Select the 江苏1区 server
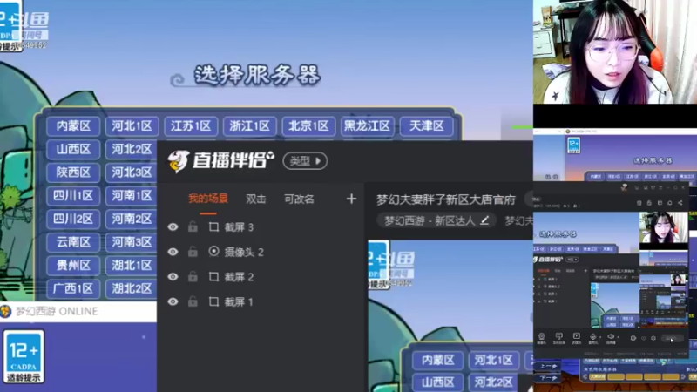697x392 pixels. (x=191, y=125)
